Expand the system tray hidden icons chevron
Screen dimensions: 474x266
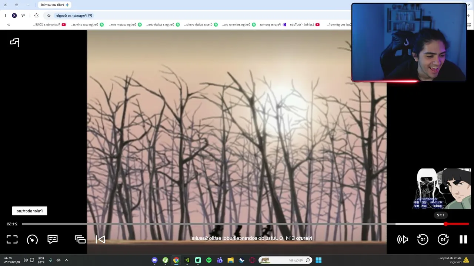click(x=66, y=260)
